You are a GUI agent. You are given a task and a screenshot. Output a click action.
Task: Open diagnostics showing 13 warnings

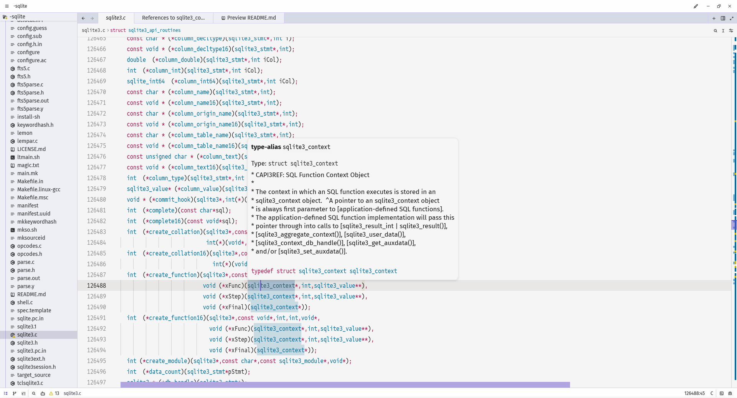(54, 393)
